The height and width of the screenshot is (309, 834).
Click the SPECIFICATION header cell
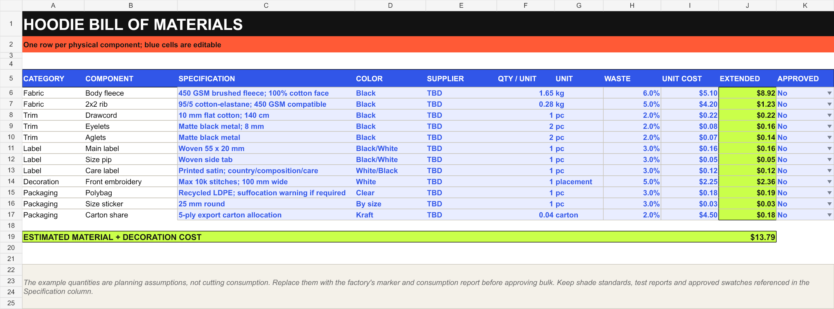tap(266, 78)
